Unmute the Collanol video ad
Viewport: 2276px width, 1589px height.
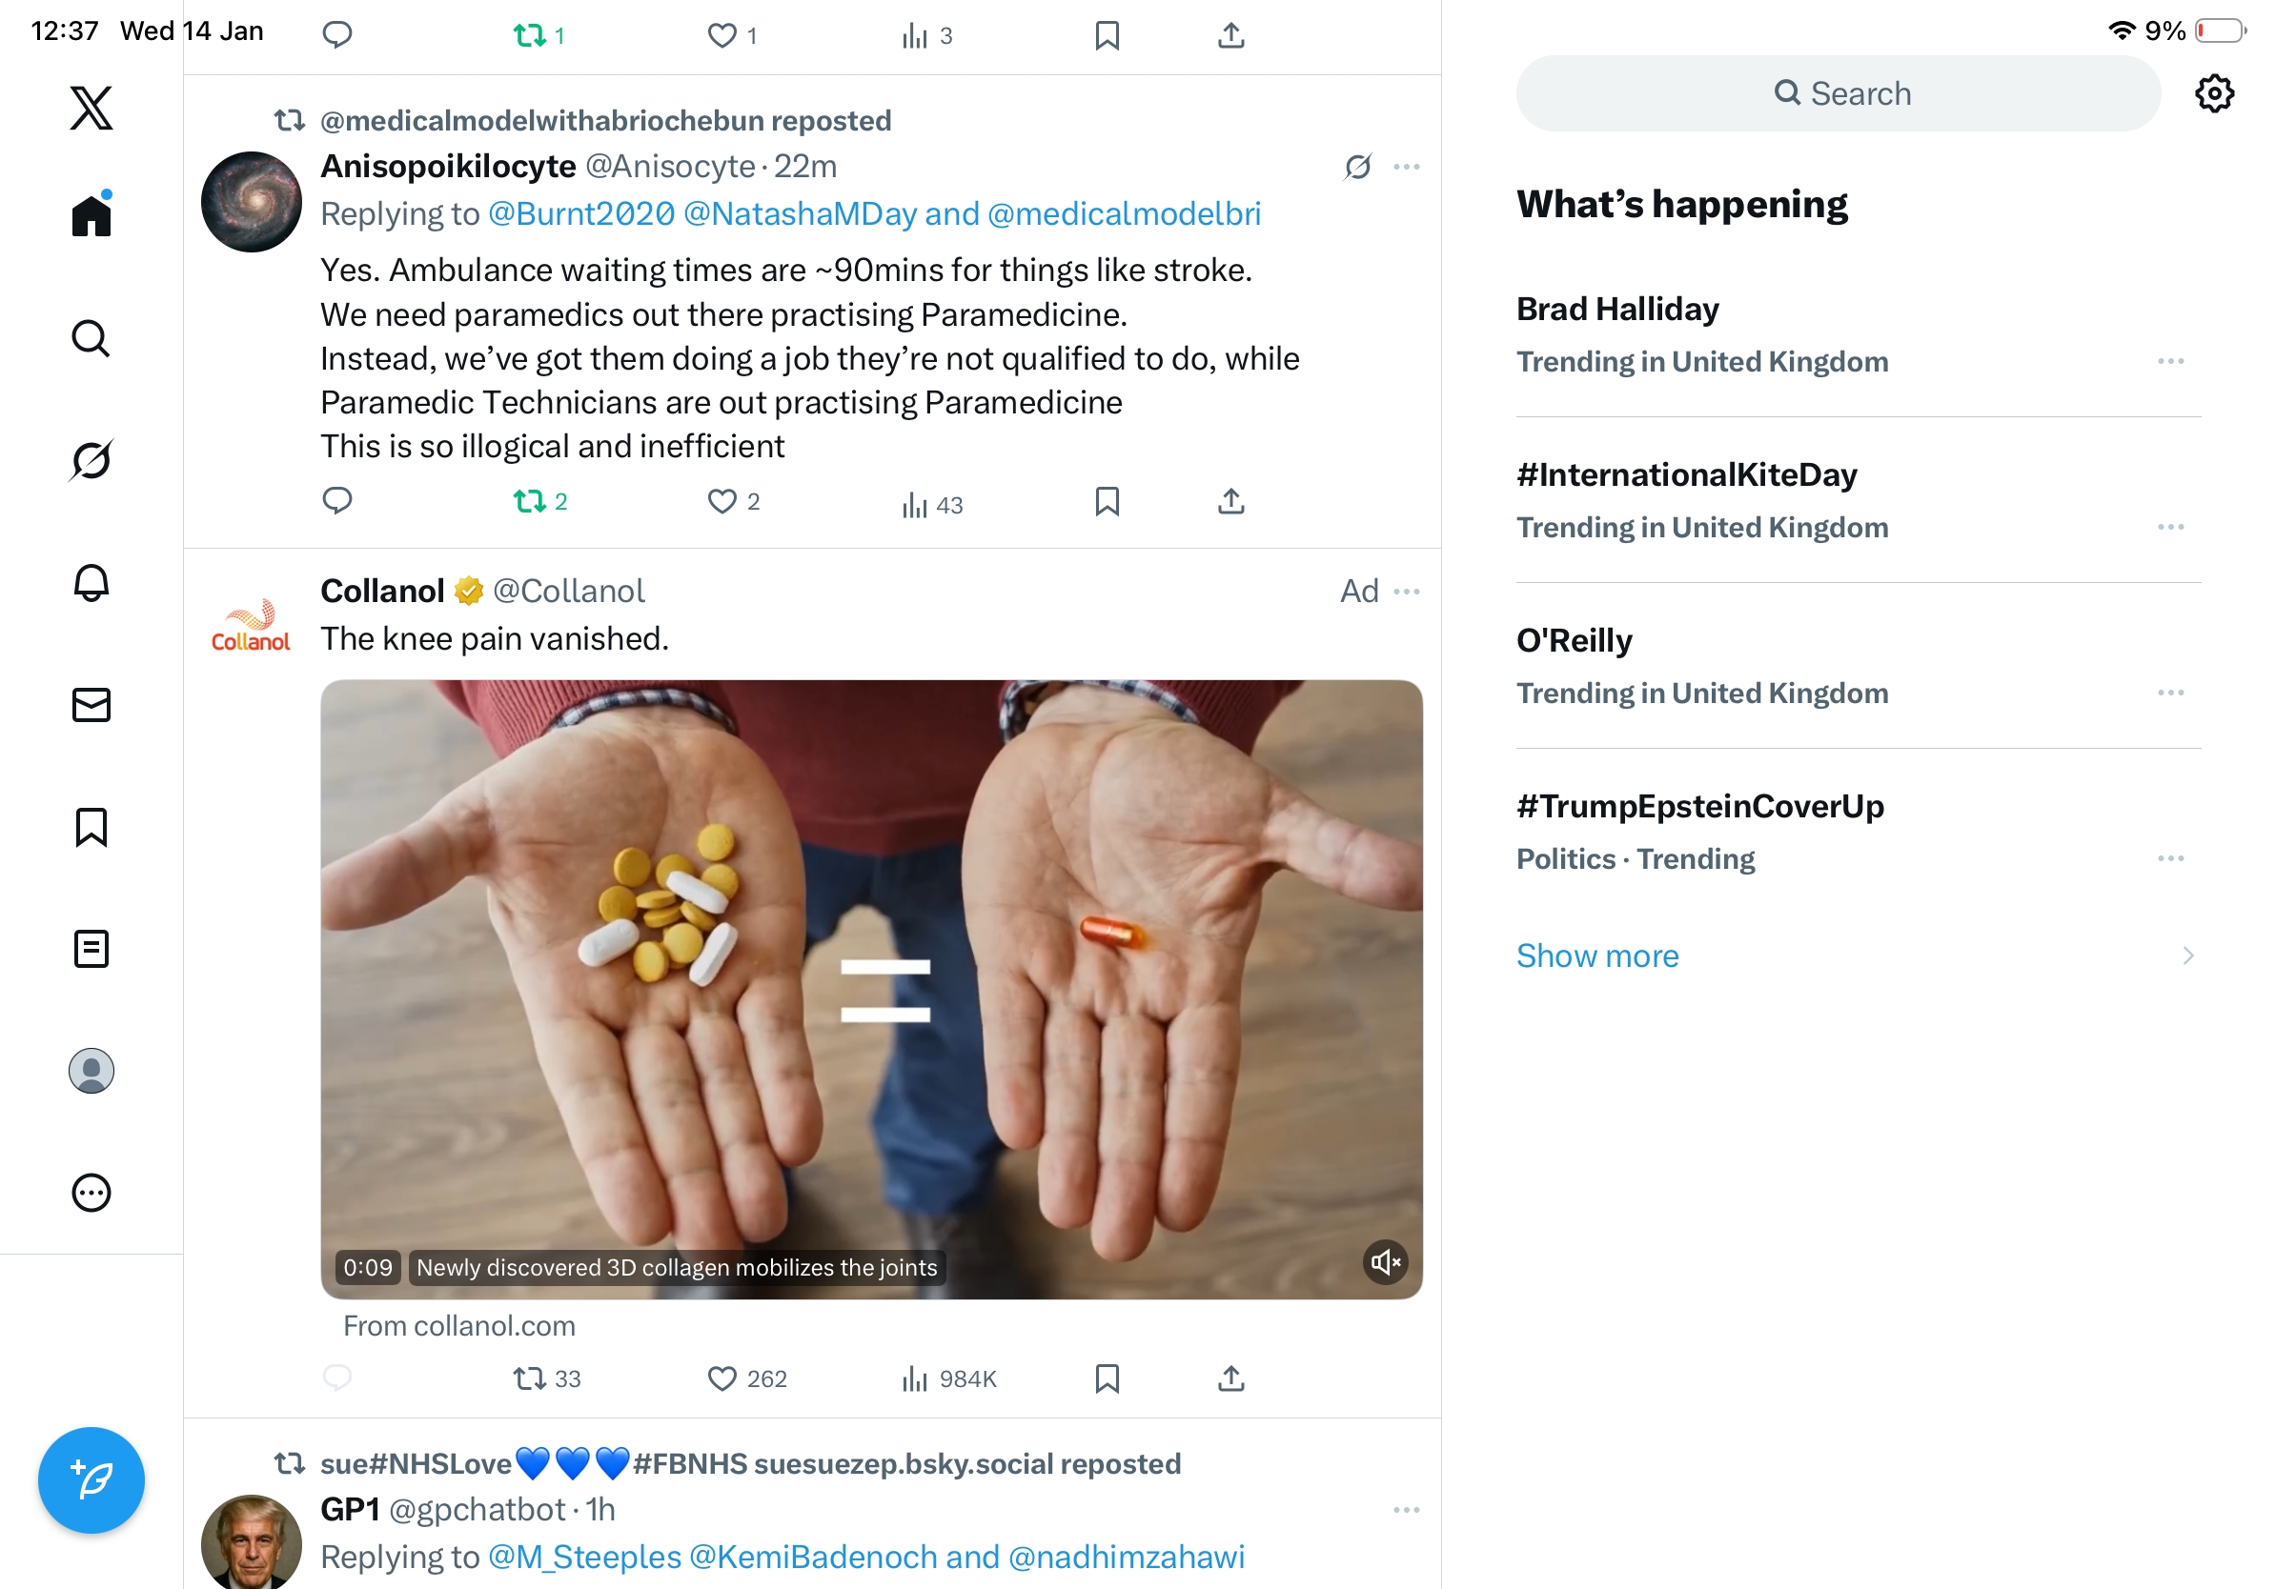tap(1385, 1262)
